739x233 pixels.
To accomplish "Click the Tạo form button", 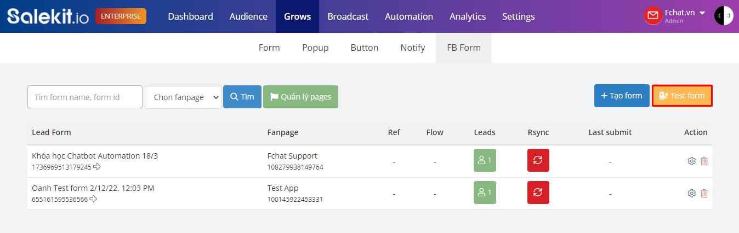I will click(622, 96).
